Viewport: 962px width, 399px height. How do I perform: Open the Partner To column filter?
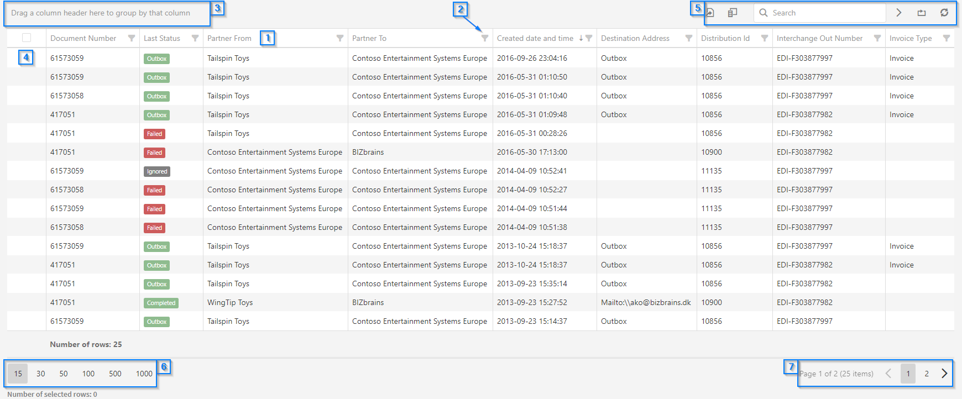tap(485, 38)
